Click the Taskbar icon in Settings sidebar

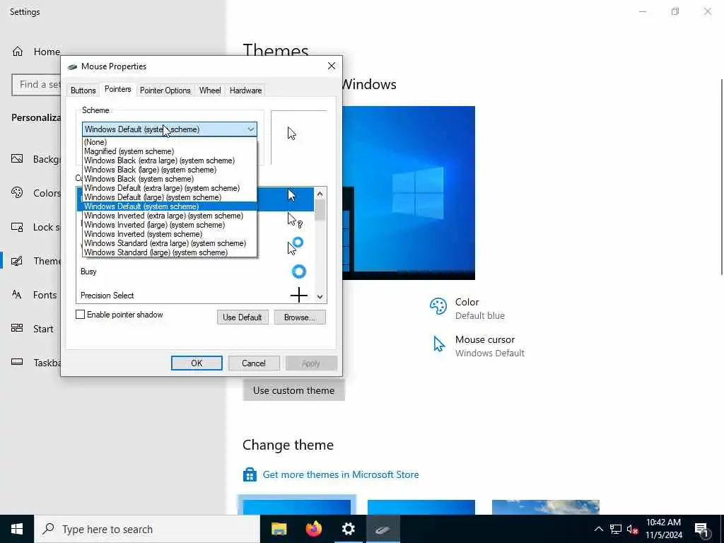[x=17, y=362]
